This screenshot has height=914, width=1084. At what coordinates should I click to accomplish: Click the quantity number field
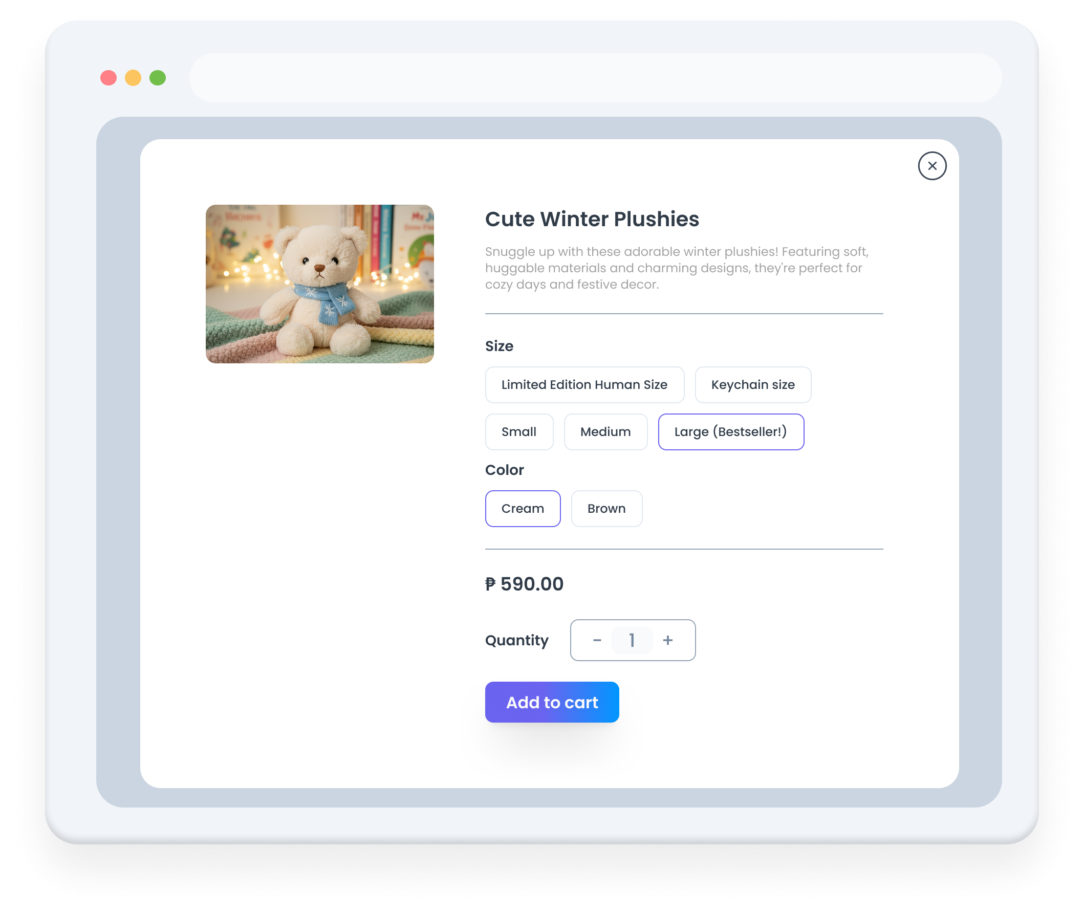pos(632,640)
